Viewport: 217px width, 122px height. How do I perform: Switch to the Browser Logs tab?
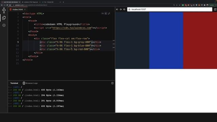click(30, 83)
